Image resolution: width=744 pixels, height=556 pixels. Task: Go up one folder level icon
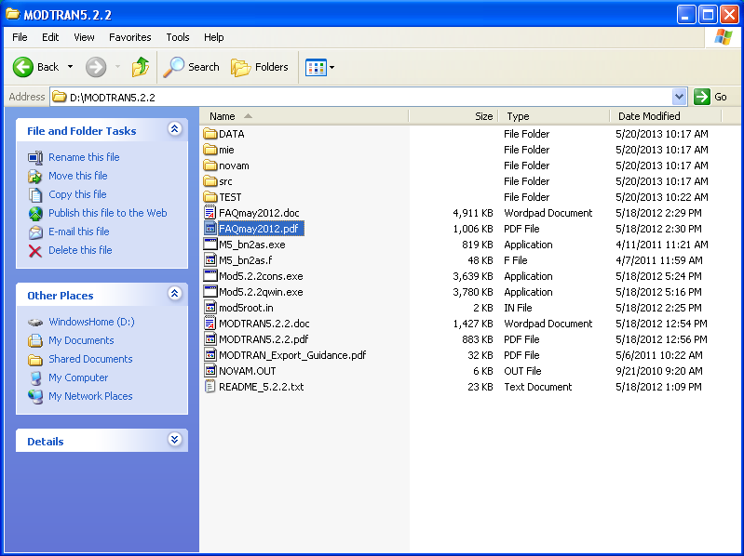(141, 67)
